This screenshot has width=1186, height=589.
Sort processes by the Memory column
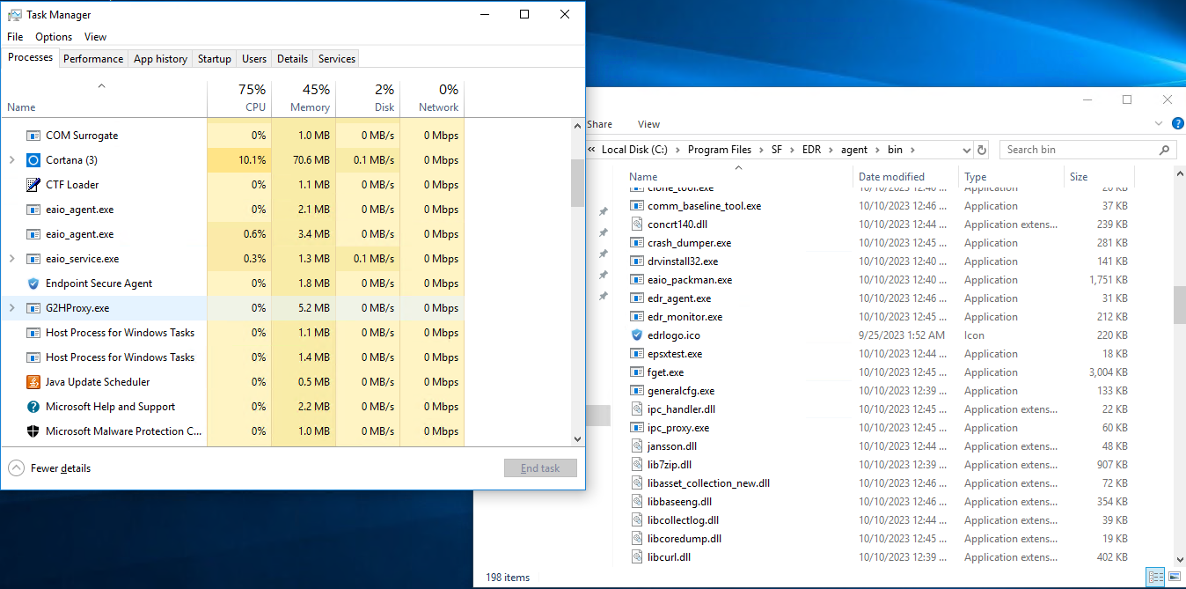point(304,98)
